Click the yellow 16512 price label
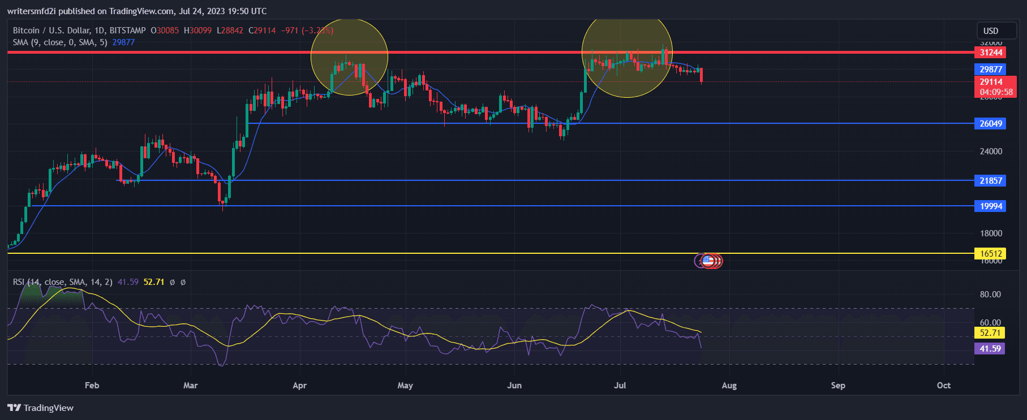The height and width of the screenshot is (420, 1027). coord(990,254)
